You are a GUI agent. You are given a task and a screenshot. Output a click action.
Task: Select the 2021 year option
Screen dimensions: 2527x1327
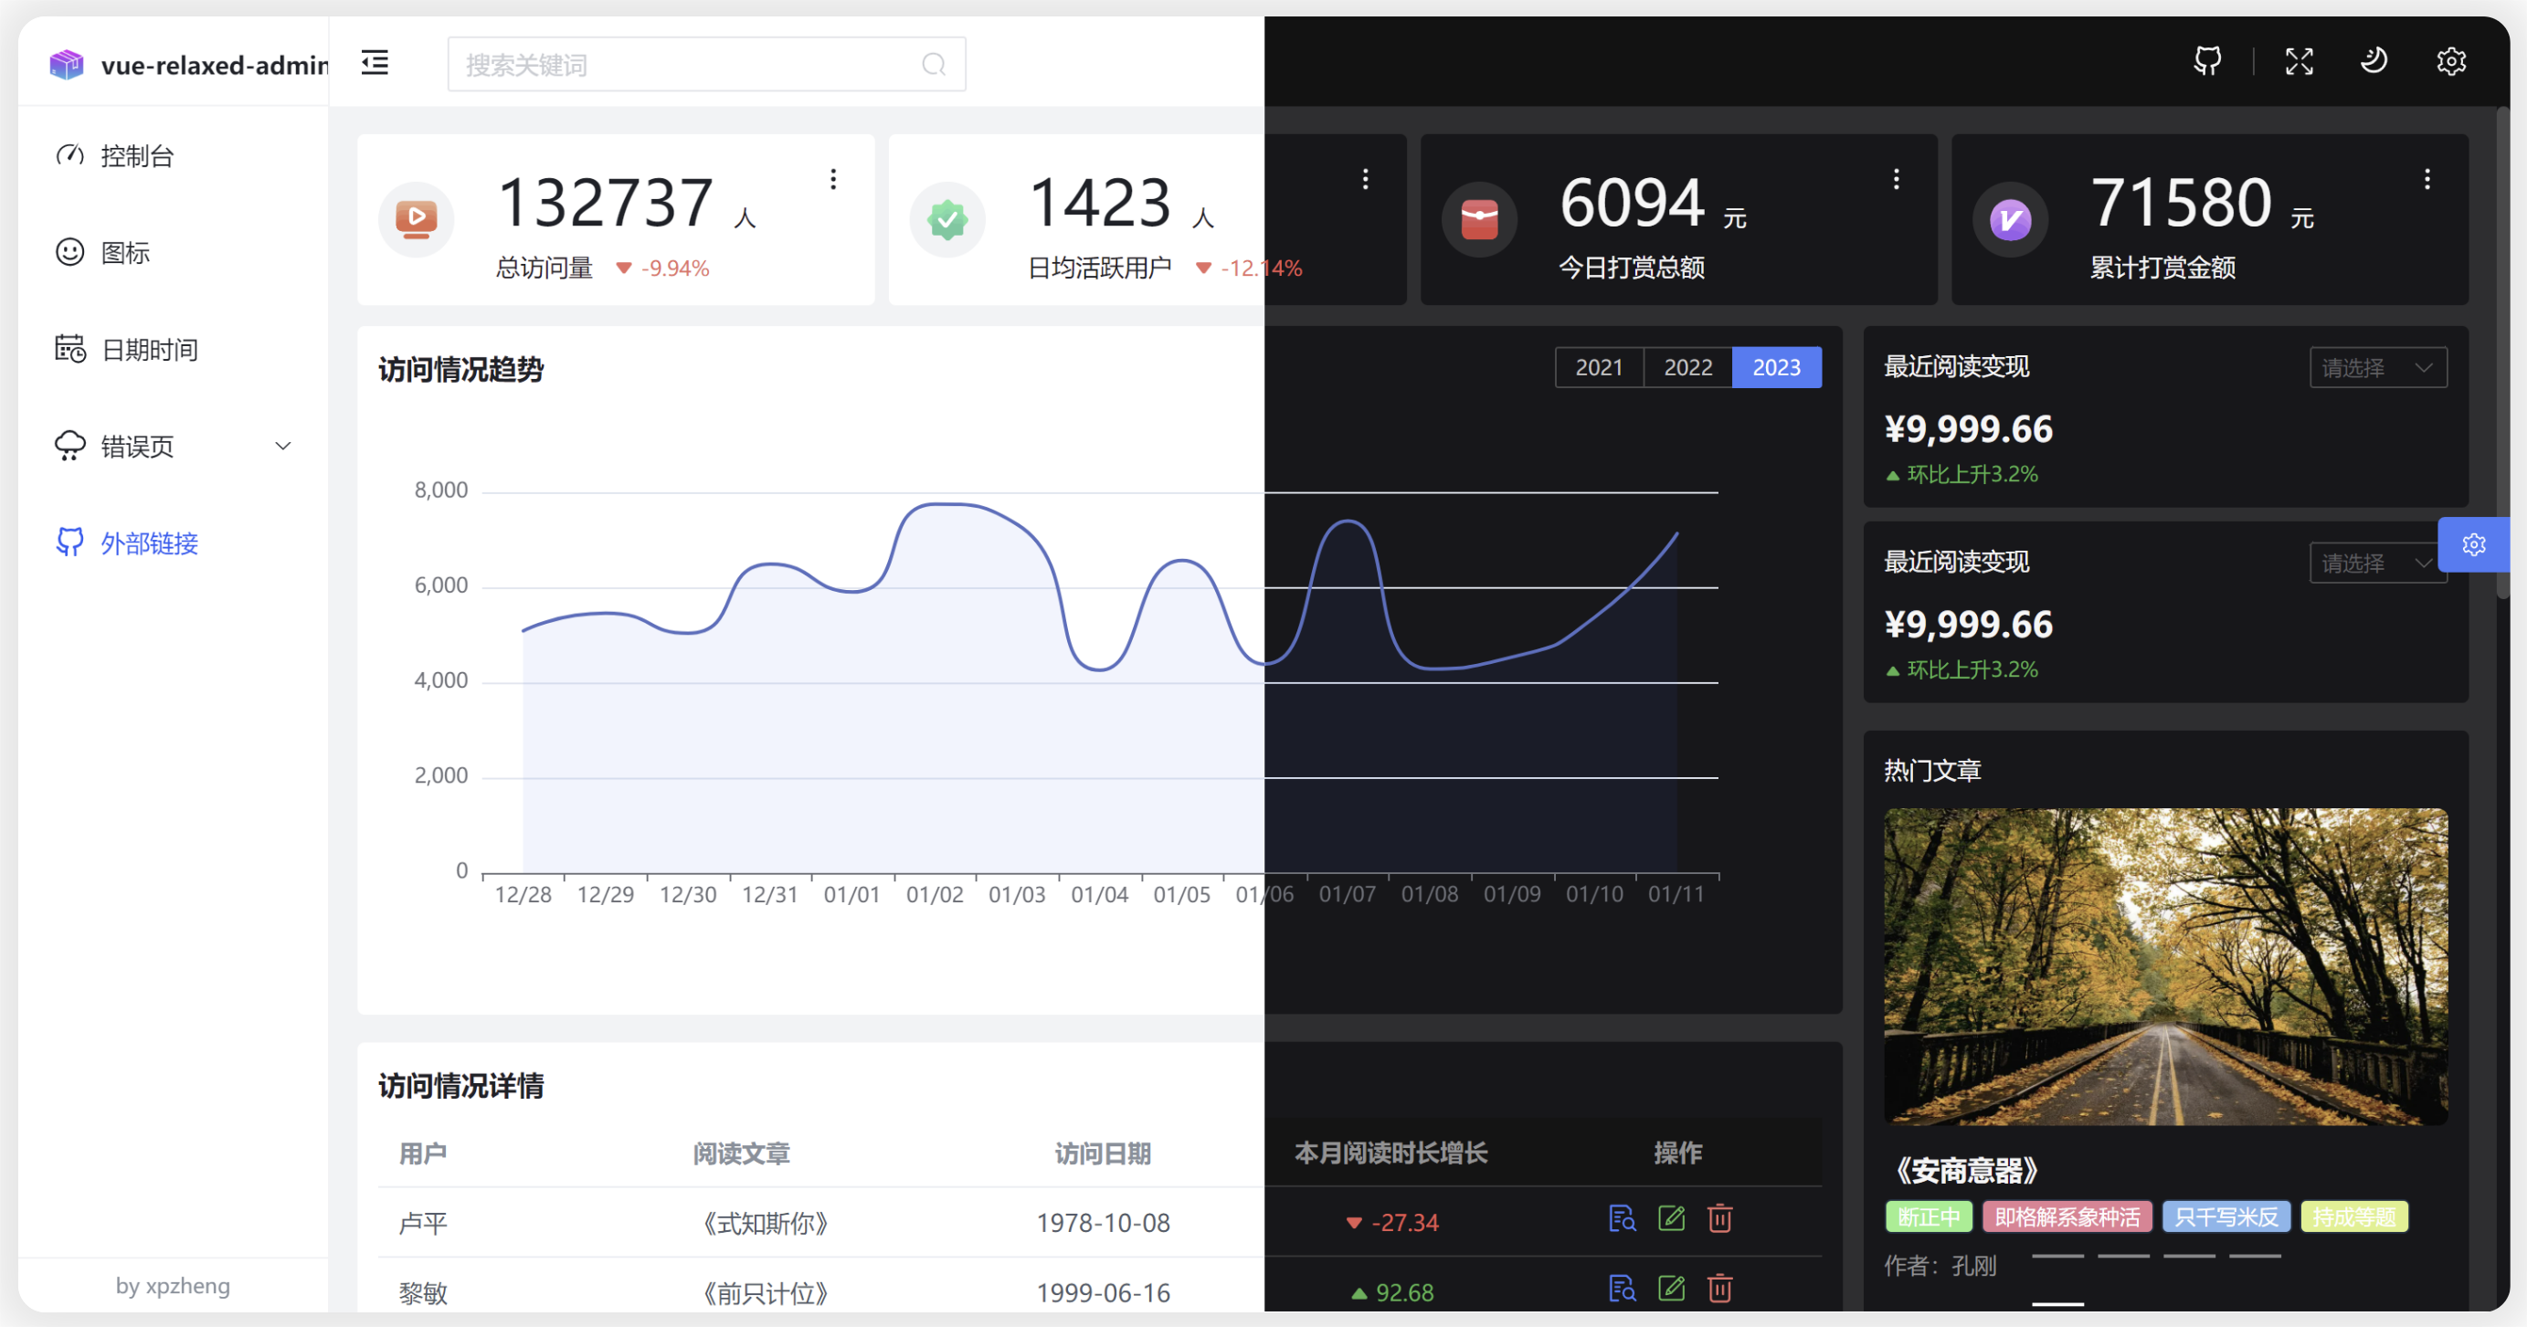[x=1598, y=368]
